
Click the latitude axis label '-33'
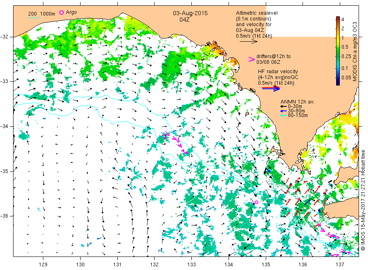4,81
